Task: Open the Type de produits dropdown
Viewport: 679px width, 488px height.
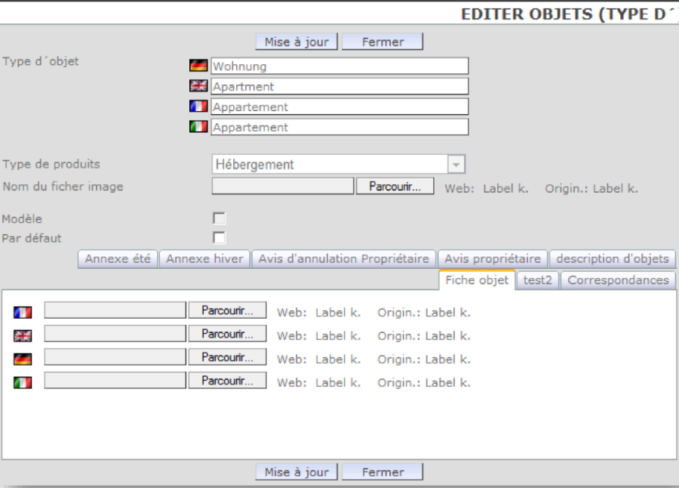Action: (456, 164)
